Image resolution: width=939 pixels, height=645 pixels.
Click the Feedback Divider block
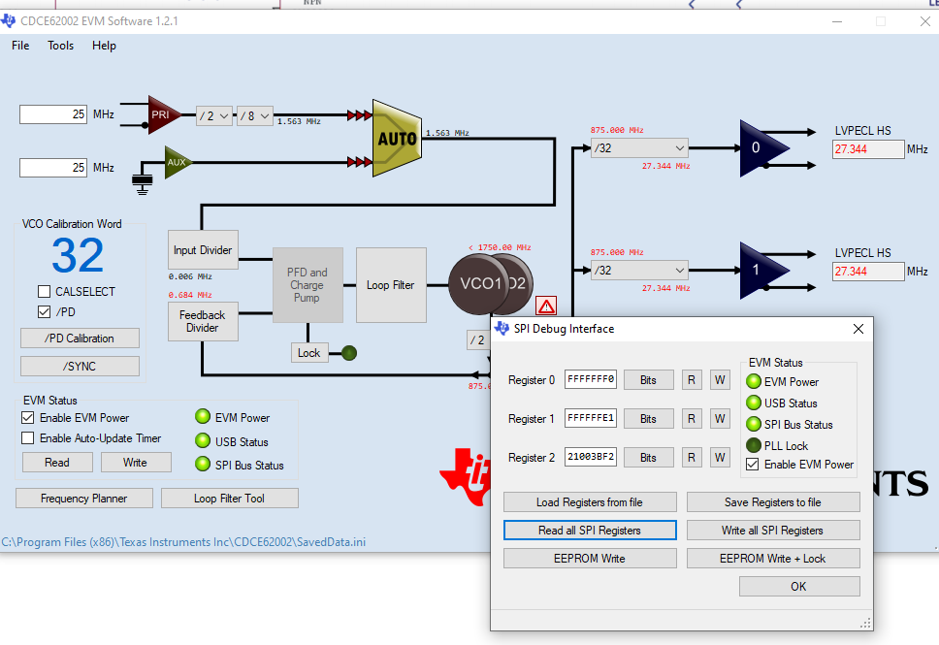point(203,322)
